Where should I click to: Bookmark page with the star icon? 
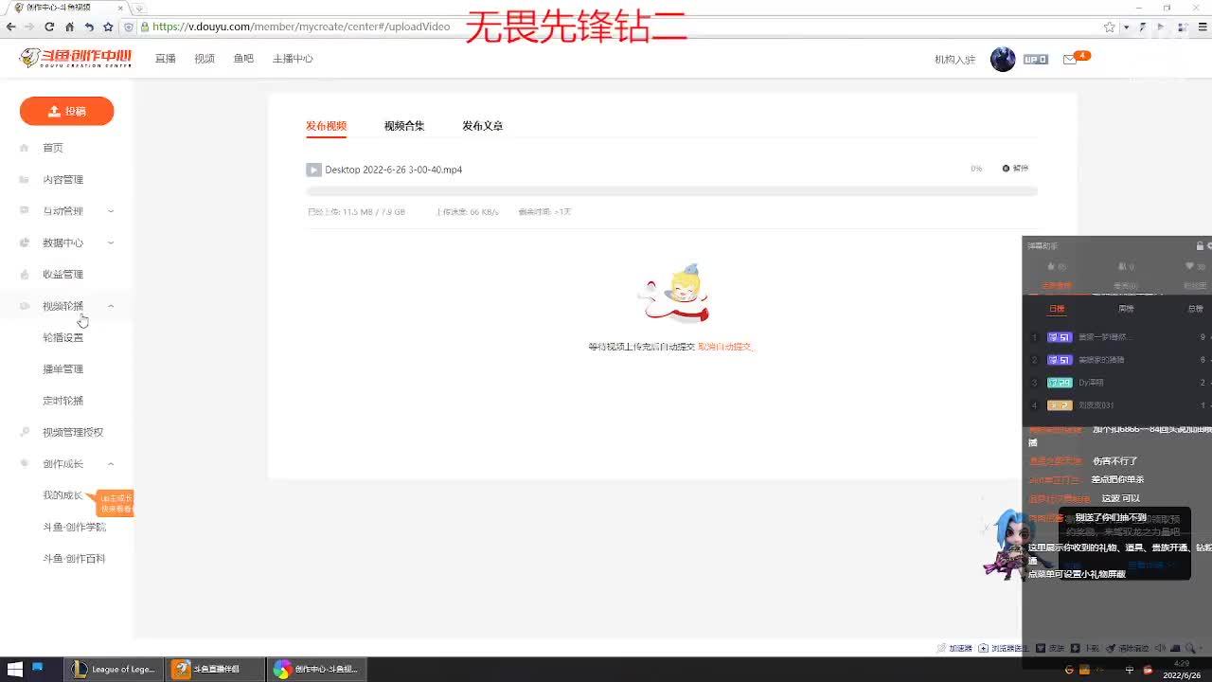point(1109,27)
